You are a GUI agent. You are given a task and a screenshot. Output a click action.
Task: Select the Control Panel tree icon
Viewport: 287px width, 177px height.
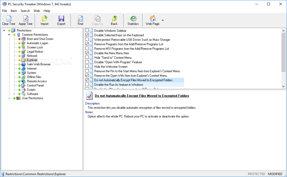click(23, 85)
